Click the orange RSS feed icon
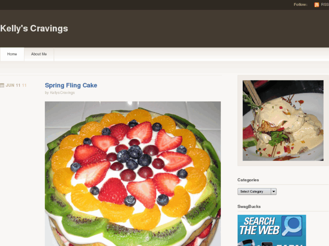This screenshot has width=329, height=246. point(316,5)
